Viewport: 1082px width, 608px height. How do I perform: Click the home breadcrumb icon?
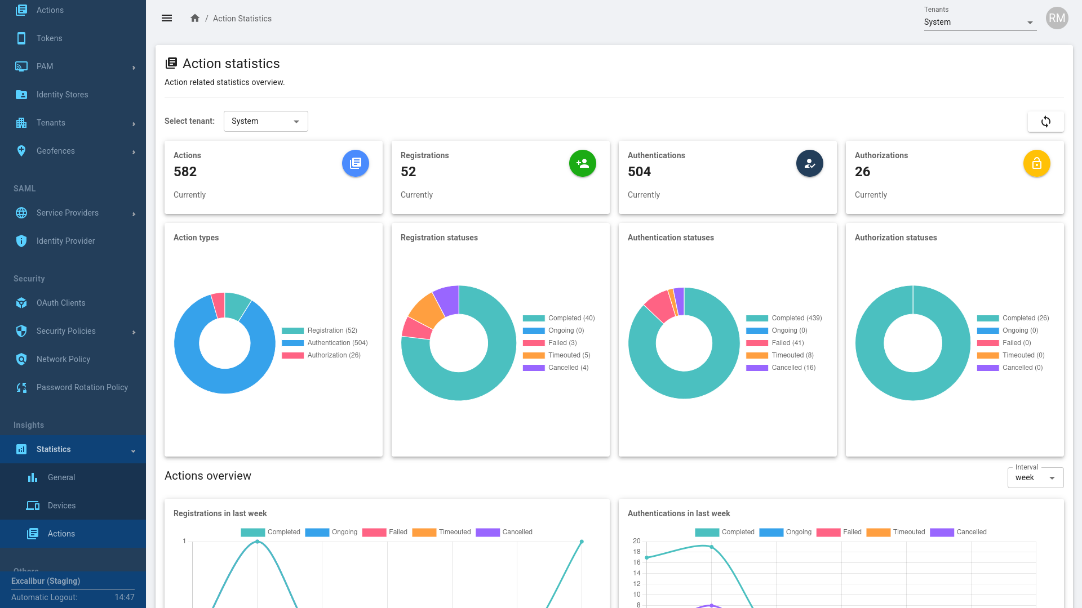tap(195, 18)
